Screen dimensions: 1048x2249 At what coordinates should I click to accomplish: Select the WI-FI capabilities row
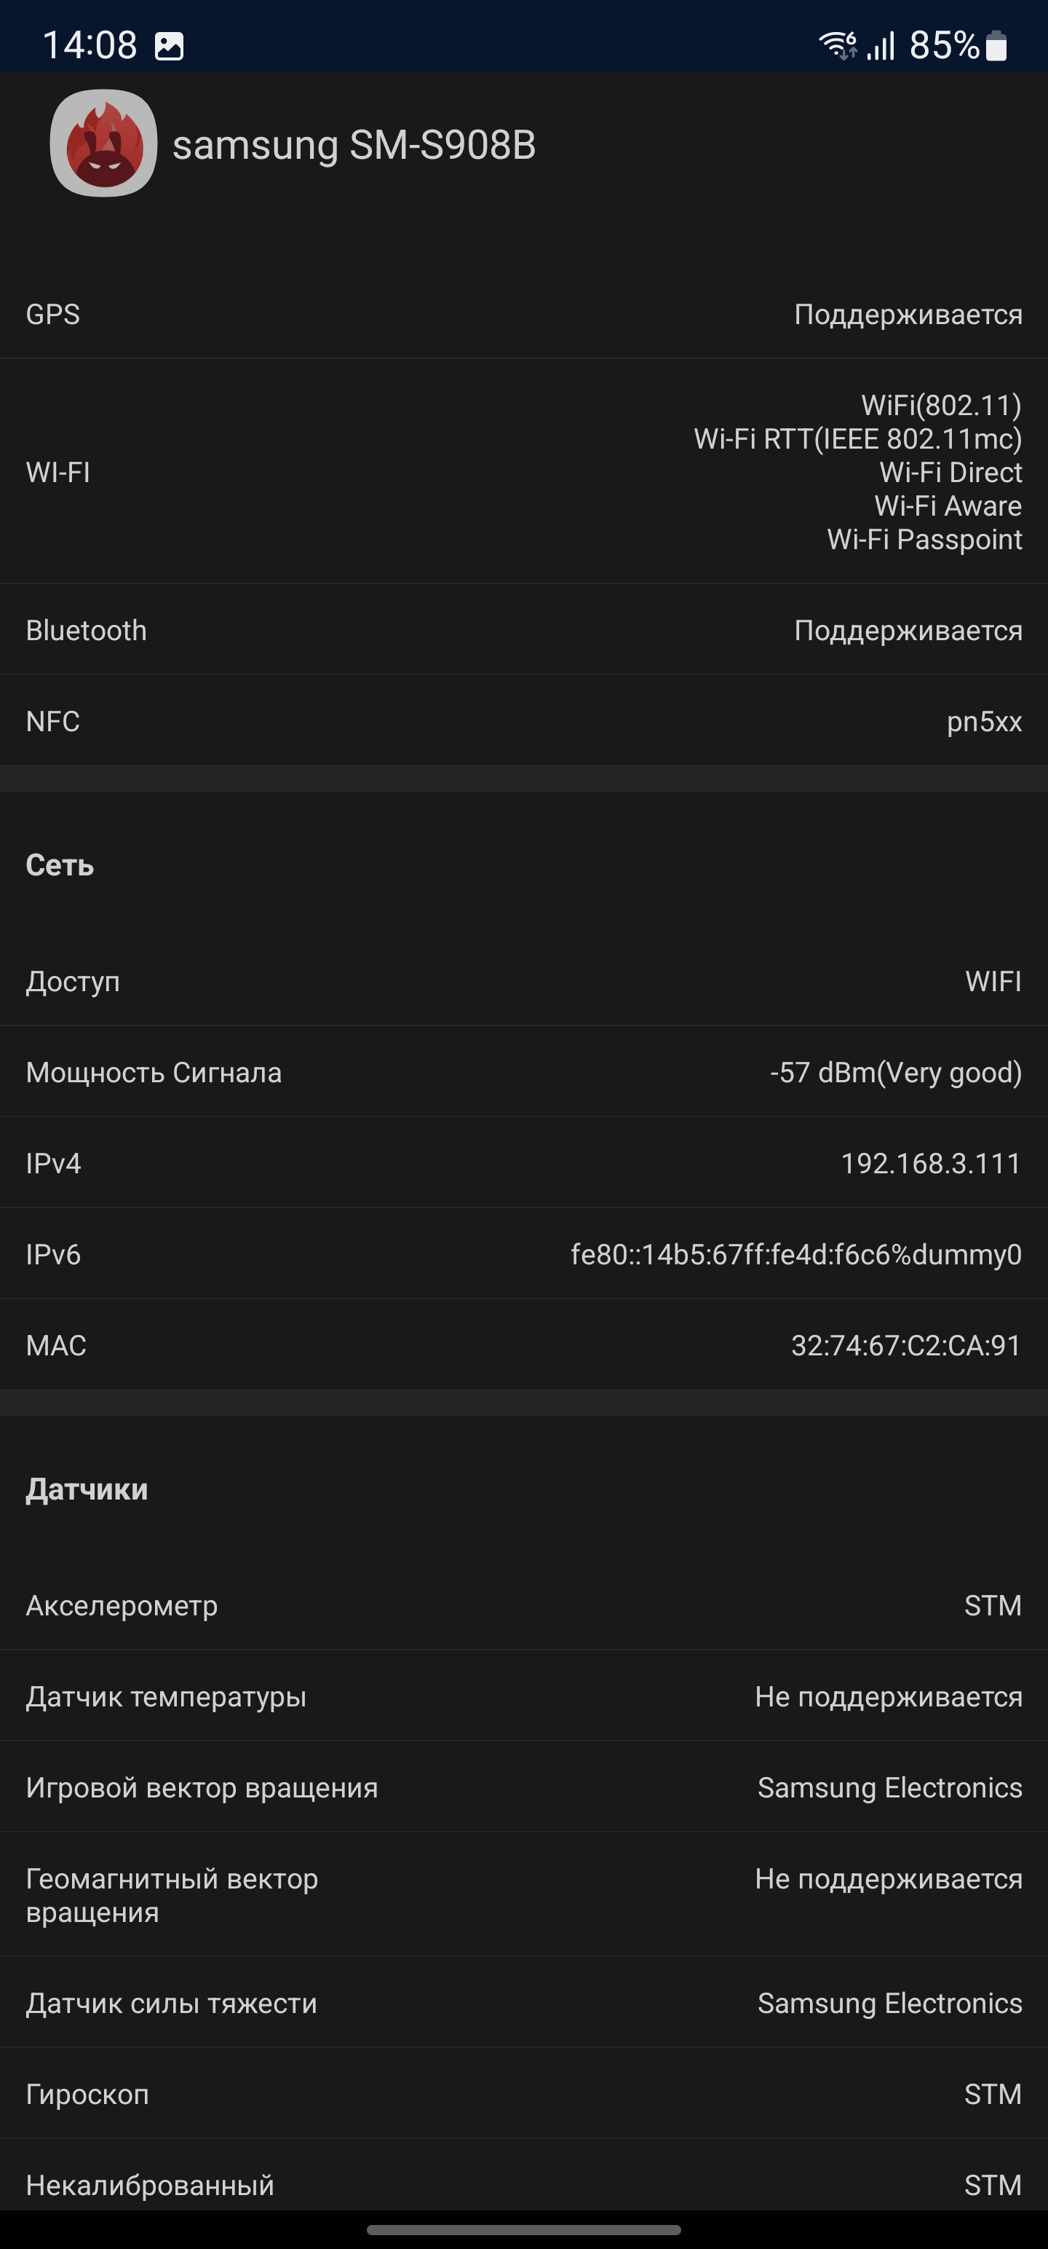(x=523, y=473)
